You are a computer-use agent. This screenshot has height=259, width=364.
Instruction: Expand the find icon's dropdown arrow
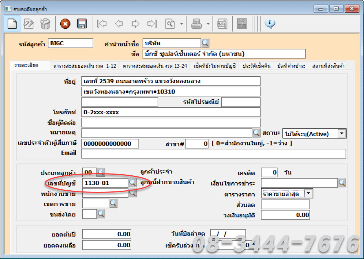coord(181,24)
